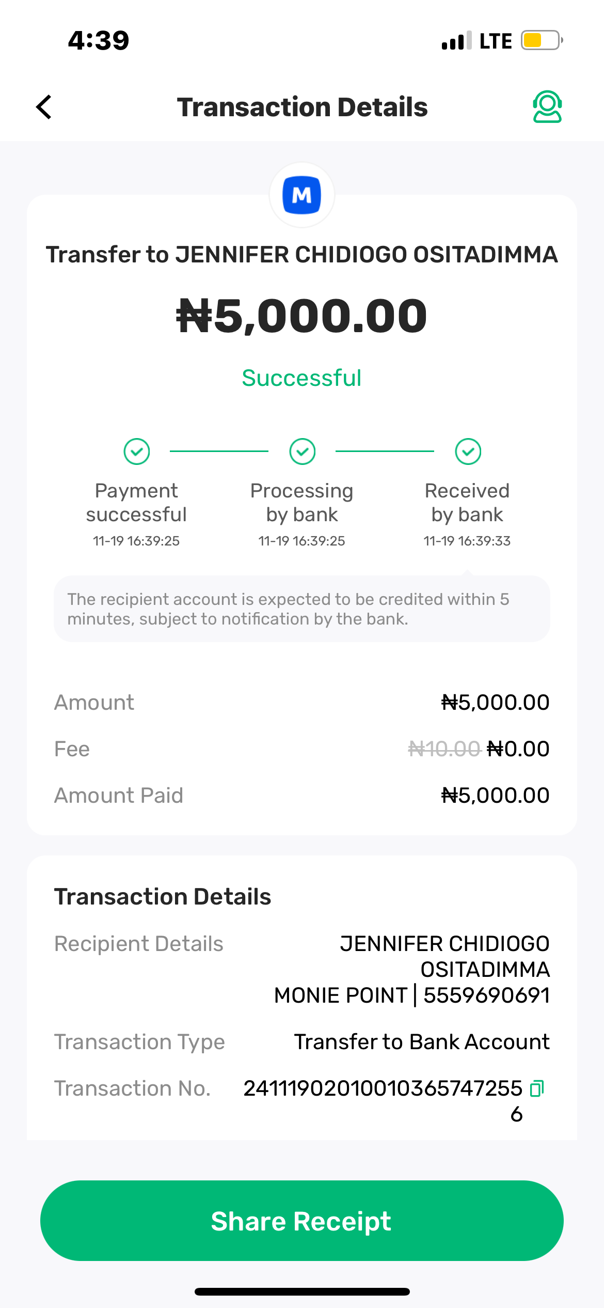Tap the back arrow icon
The image size is (604, 1308).
pos(44,107)
